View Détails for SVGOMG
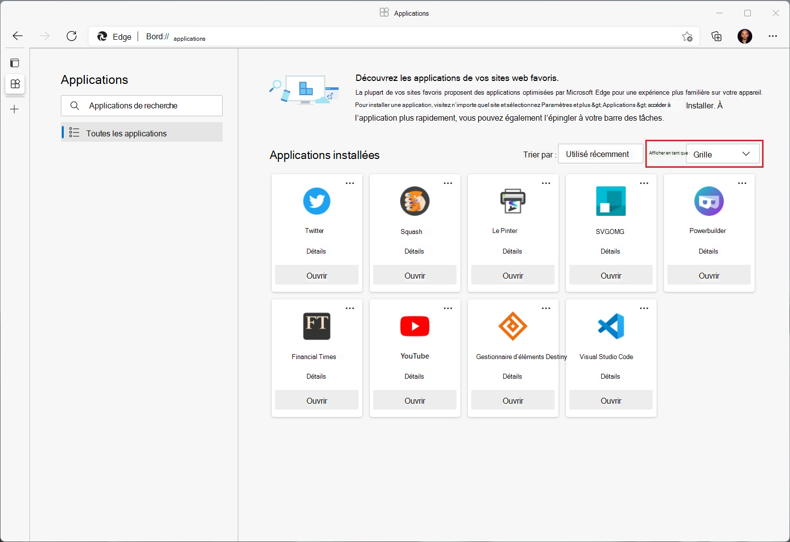Image resolution: width=790 pixels, height=542 pixels. tap(611, 251)
